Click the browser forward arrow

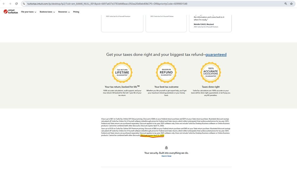pos(10,4)
